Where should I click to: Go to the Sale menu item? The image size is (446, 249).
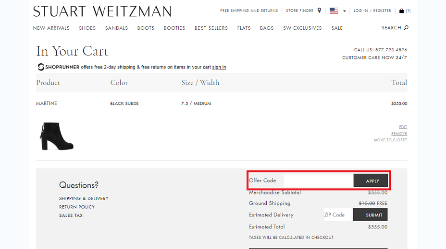coord(337,28)
